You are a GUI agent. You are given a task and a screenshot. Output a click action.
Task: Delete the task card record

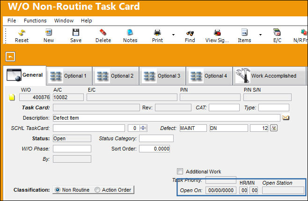click(x=103, y=36)
